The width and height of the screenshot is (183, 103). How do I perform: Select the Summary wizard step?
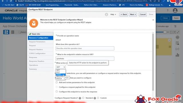click(41, 69)
